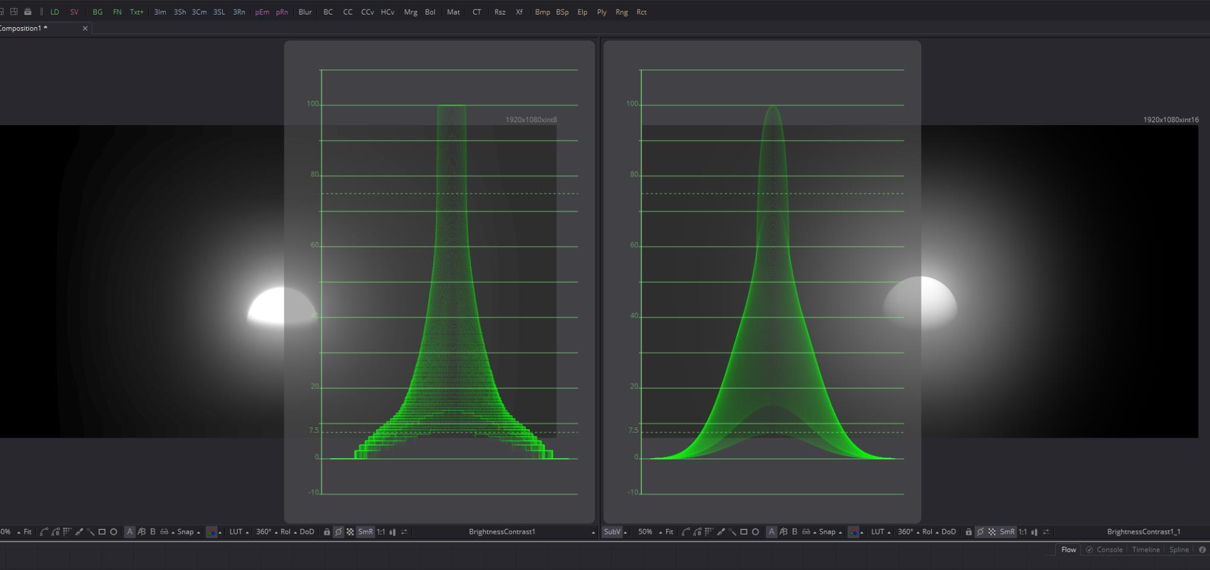The width and height of the screenshot is (1210, 570).
Task: Open 360° view dropdown arrow, left viewer
Action: [276, 533]
